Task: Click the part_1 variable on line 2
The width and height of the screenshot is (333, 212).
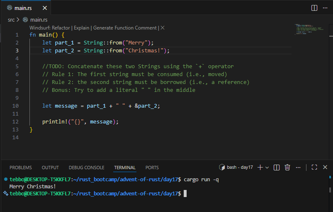Action: point(64,43)
